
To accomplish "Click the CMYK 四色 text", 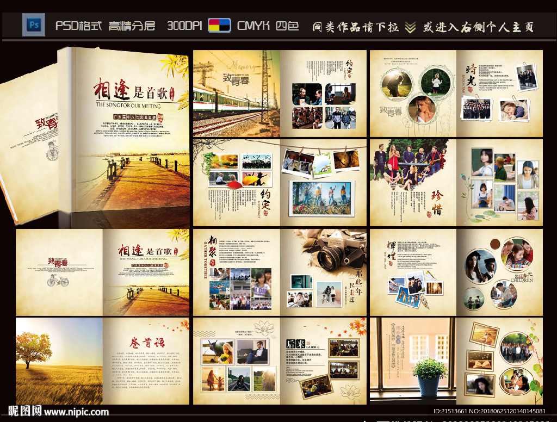I will (x=268, y=26).
